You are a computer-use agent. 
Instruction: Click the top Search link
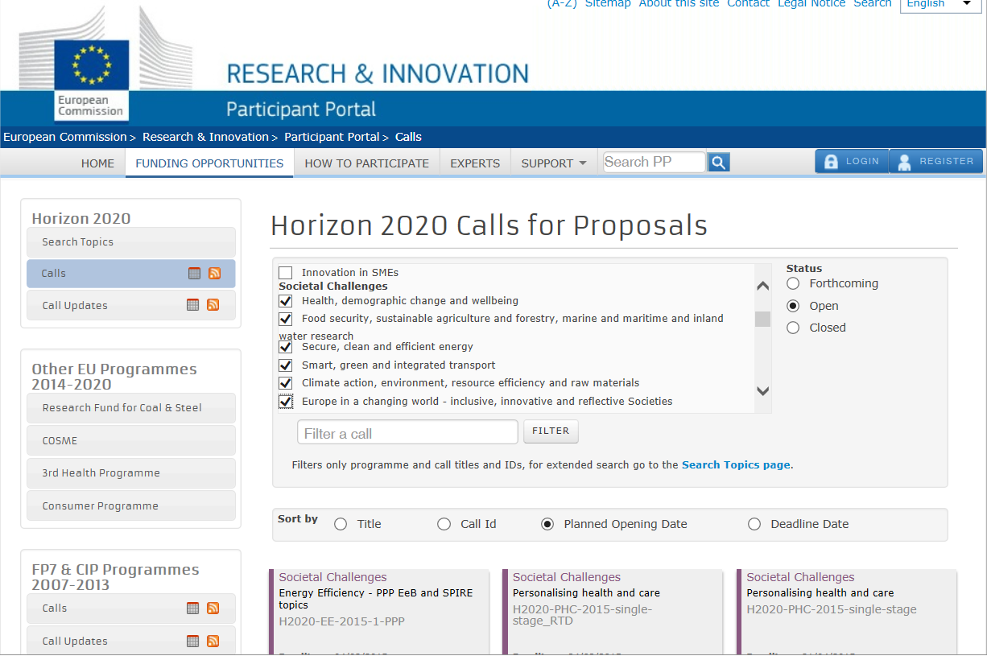(873, 4)
